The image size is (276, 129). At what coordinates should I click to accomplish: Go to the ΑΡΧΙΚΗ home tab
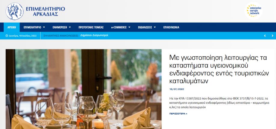[x=12, y=27]
